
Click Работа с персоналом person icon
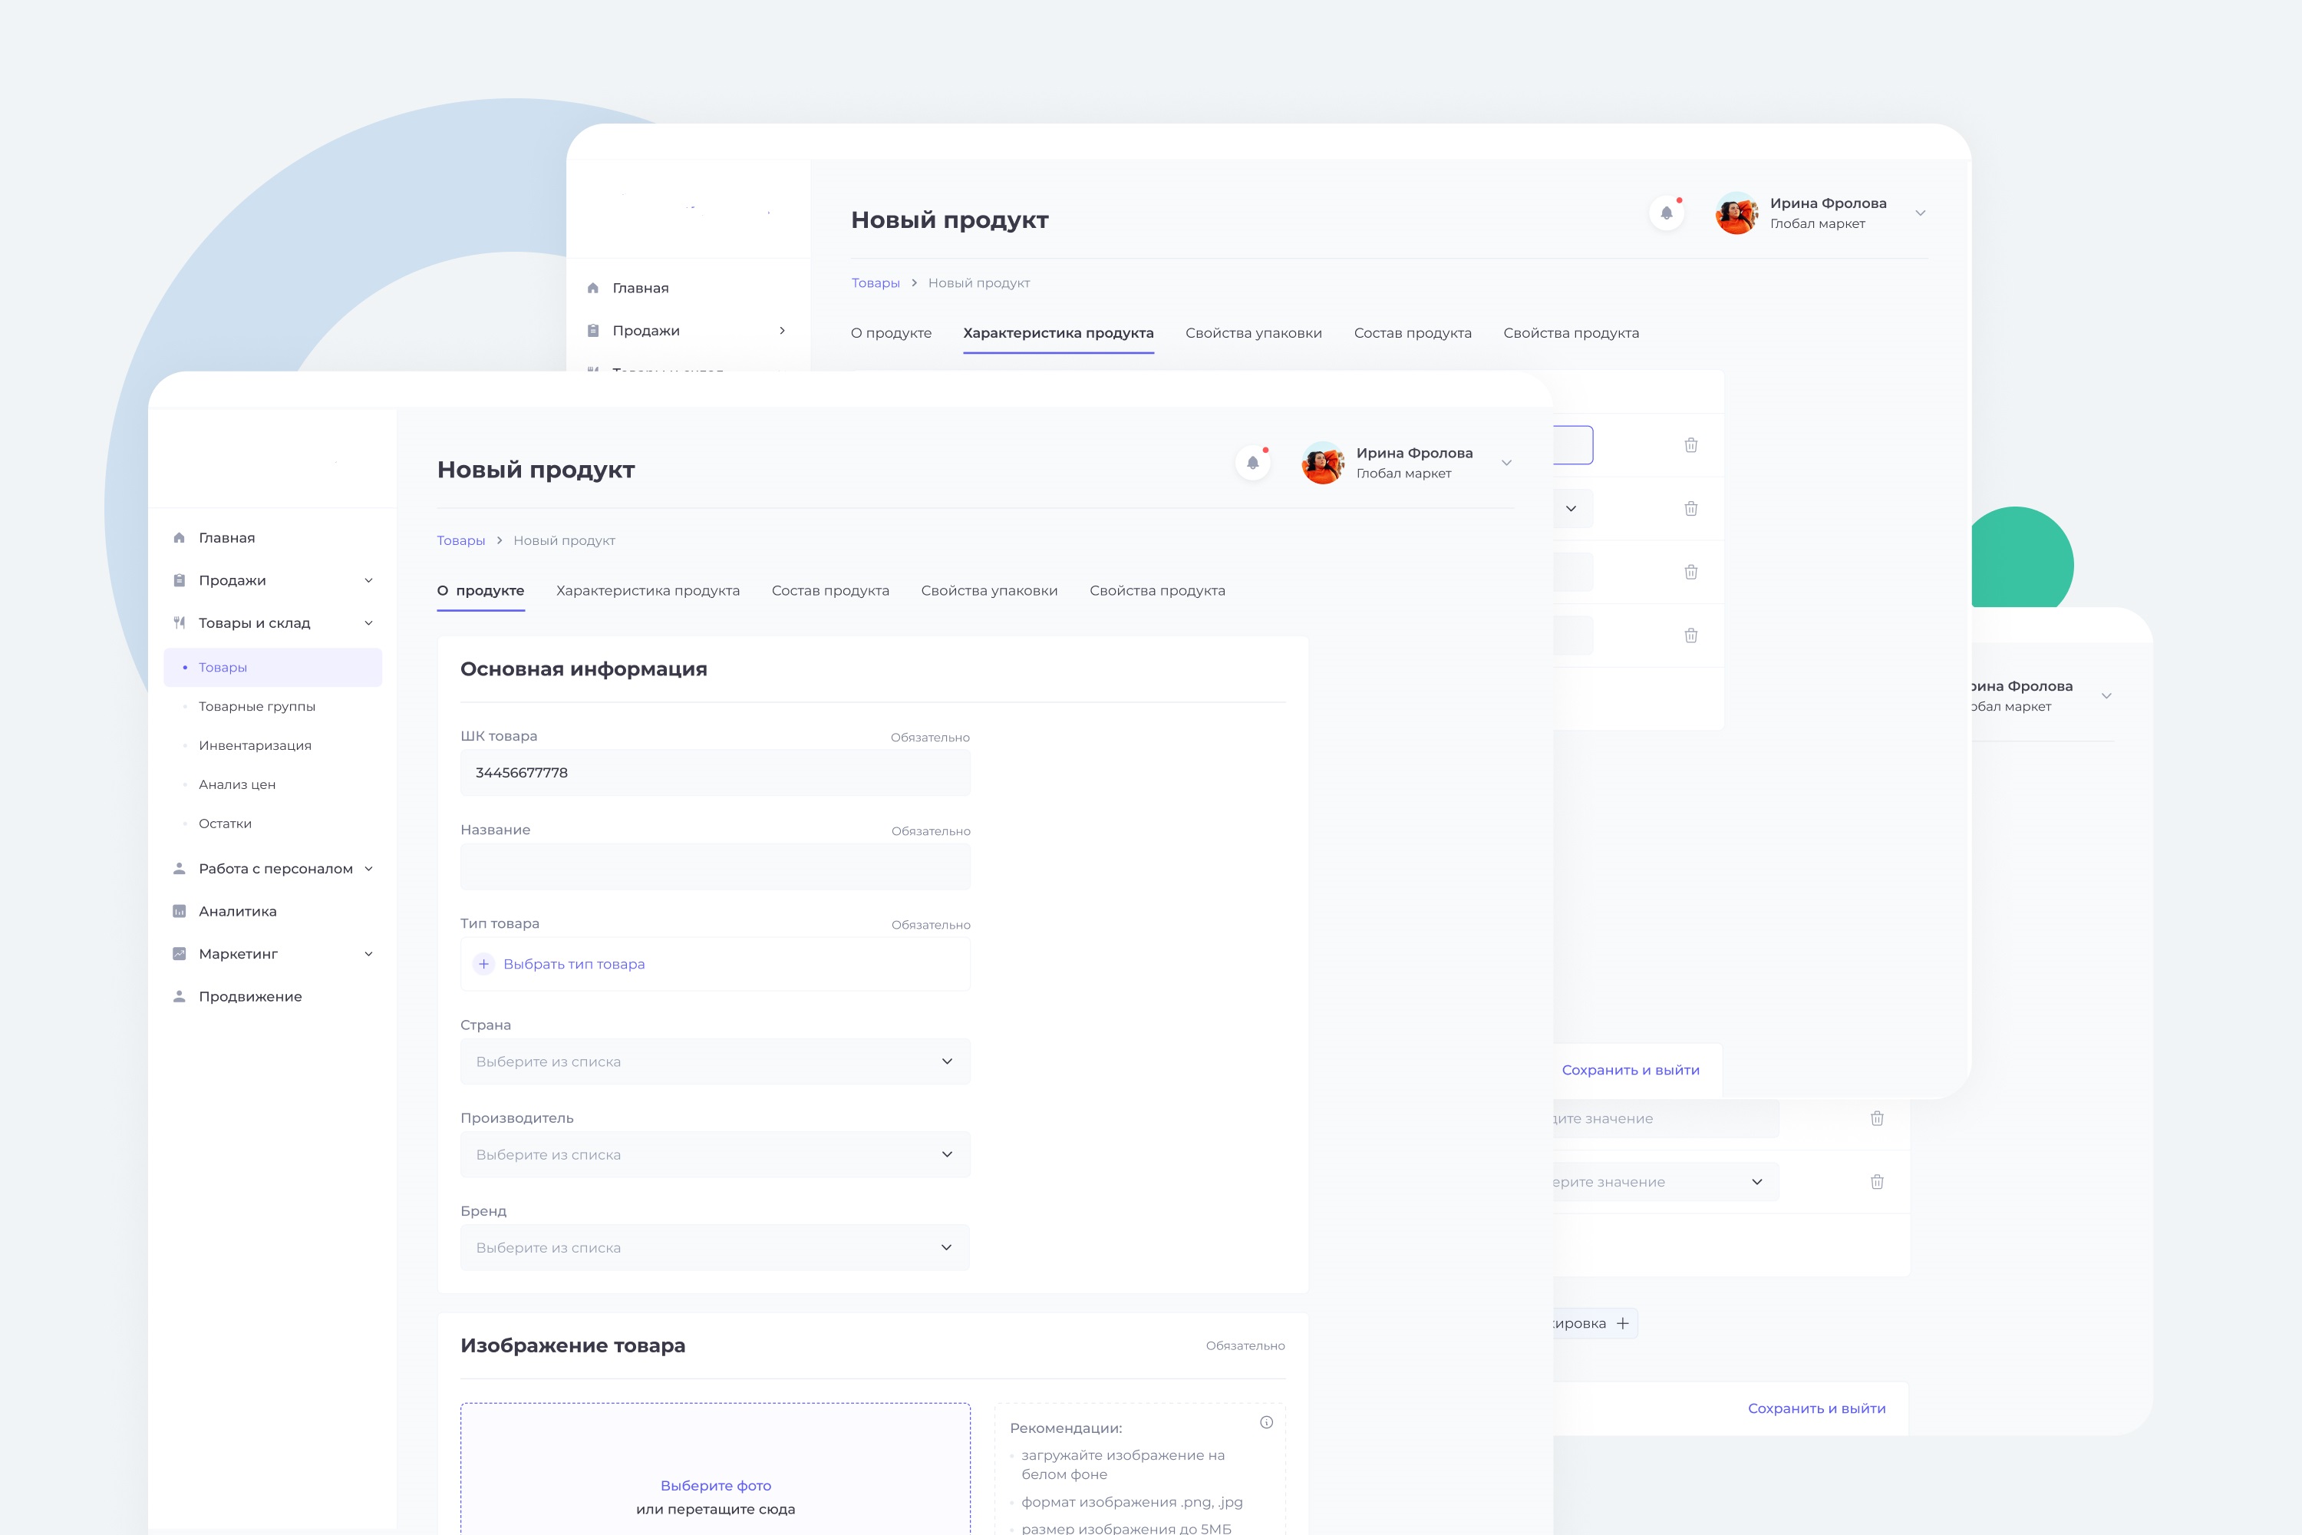coord(179,868)
